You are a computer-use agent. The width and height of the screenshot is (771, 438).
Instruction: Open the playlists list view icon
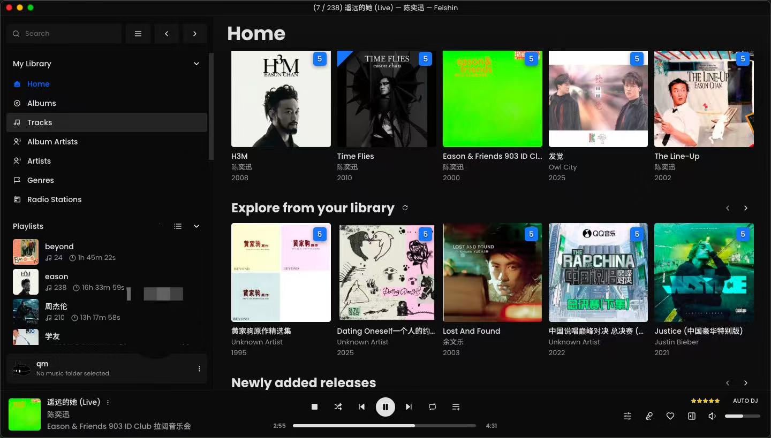(x=178, y=226)
